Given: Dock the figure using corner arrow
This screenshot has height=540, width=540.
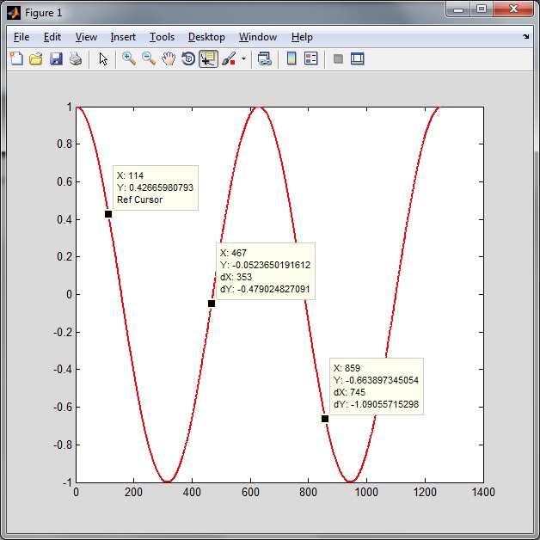Looking at the screenshot, I should coord(526,36).
